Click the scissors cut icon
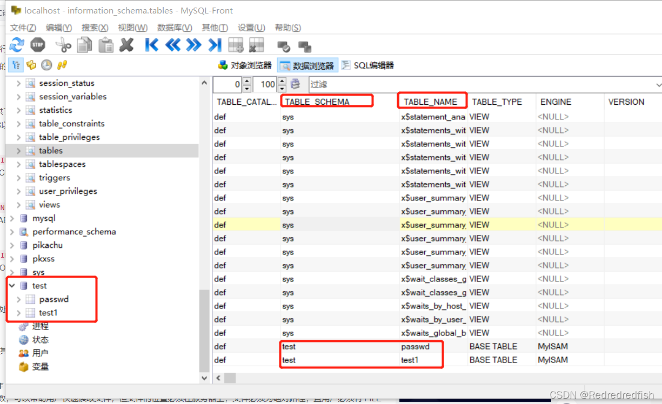 tap(63, 45)
